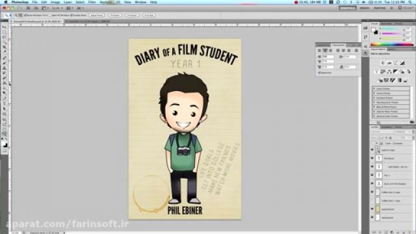Switch to the Painting workspace
This screenshot has height=234, width=416.
click(x=380, y=8)
